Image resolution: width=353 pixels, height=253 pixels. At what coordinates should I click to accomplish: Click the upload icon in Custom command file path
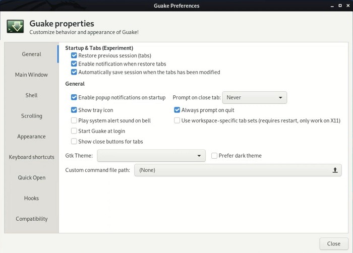point(335,170)
